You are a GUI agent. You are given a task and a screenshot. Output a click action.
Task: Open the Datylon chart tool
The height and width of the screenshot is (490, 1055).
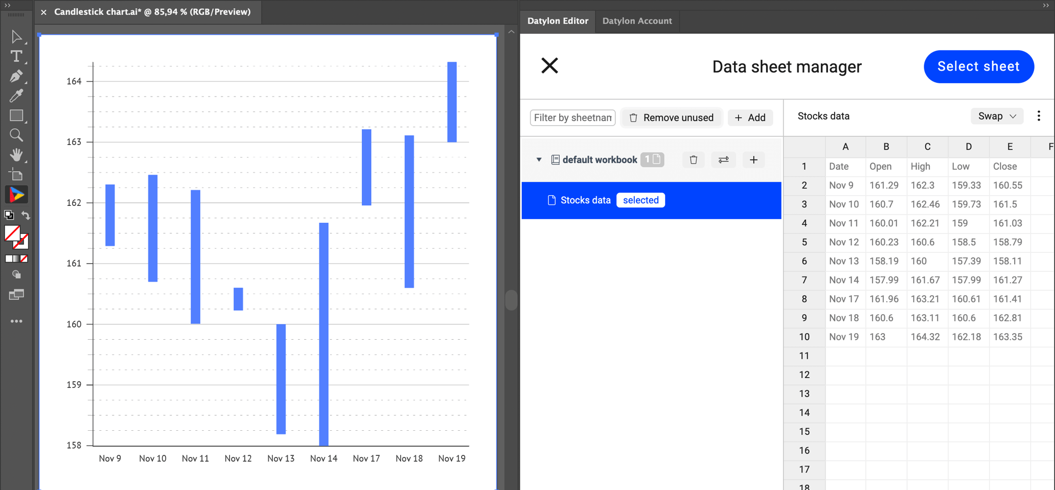tap(16, 194)
